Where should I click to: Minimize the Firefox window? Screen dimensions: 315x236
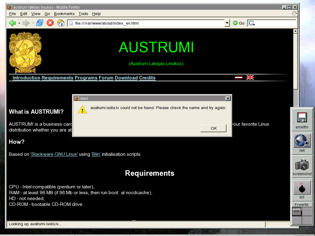click(284, 7)
